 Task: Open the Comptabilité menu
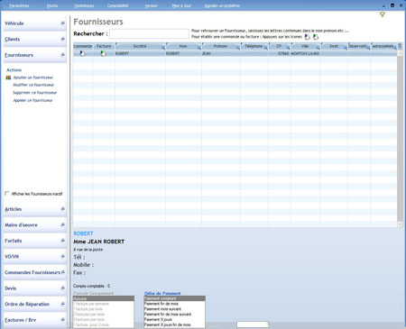(117, 5)
